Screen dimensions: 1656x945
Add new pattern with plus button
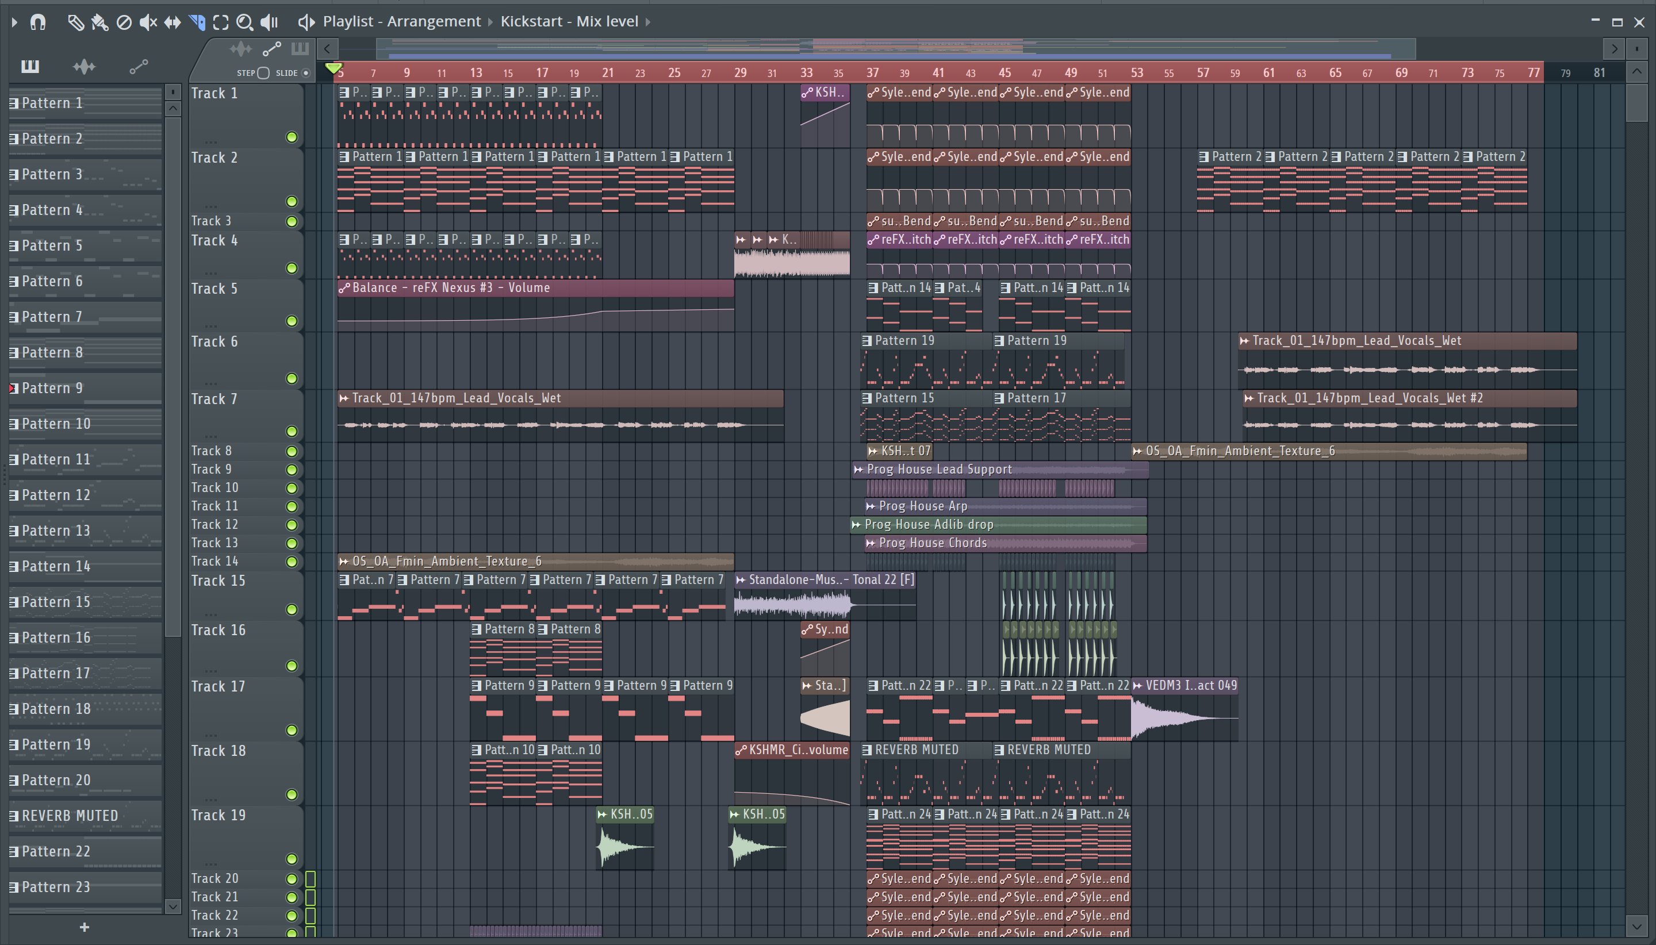coord(85,927)
